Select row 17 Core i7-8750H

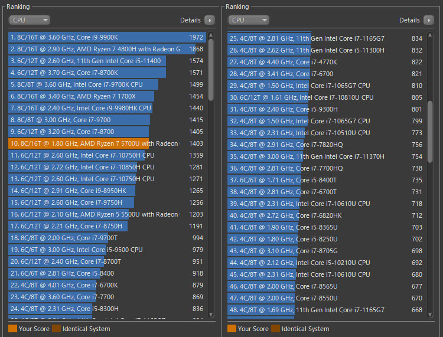tap(108, 226)
